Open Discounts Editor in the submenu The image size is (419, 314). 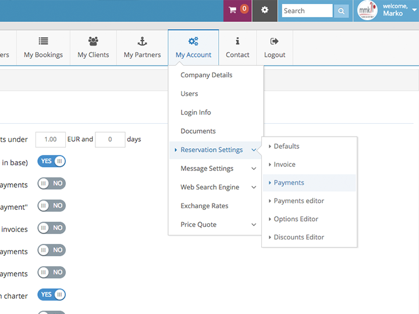[299, 237]
